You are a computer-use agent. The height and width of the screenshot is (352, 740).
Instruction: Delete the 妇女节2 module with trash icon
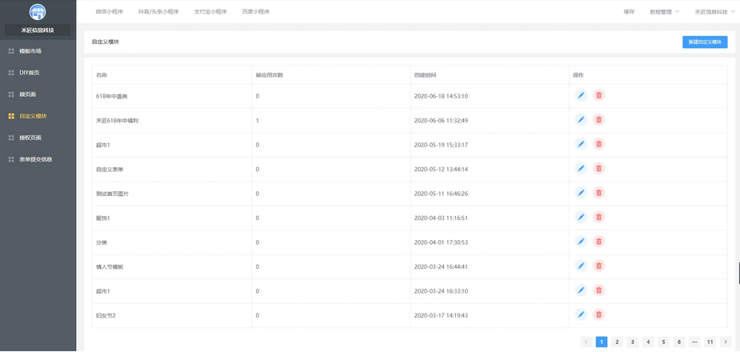coord(598,315)
